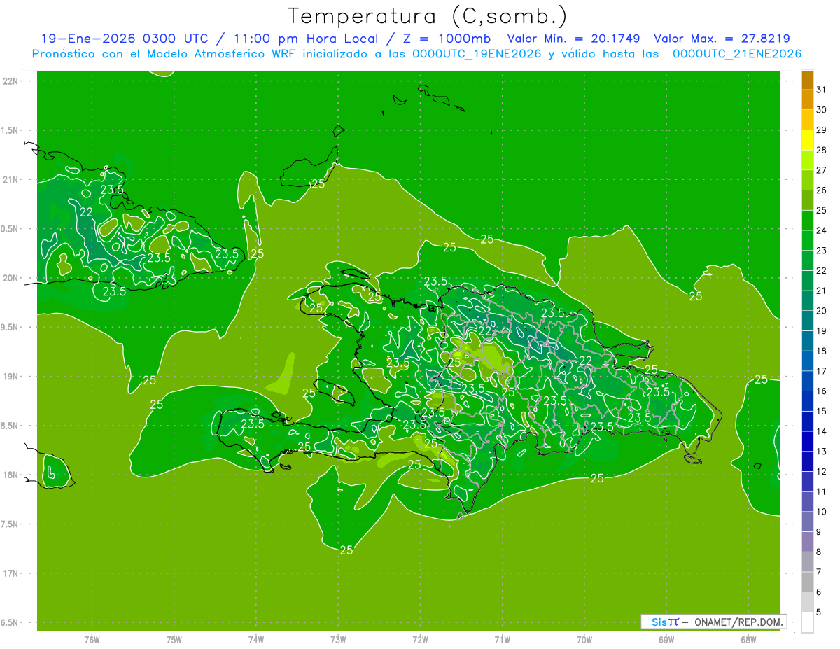Image resolution: width=840 pixels, height=649 pixels.
Task: Click the "18N" latitude axis label
Action: click(12, 475)
